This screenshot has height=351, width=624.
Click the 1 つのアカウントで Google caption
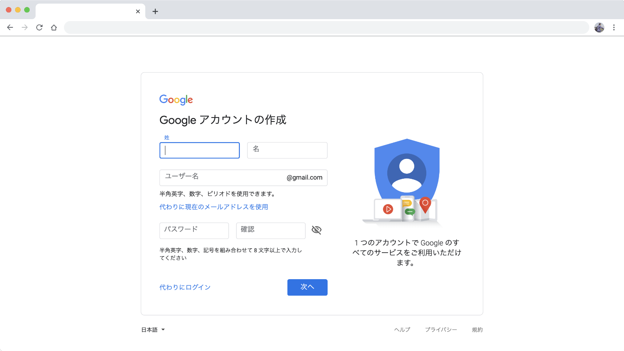point(406,253)
